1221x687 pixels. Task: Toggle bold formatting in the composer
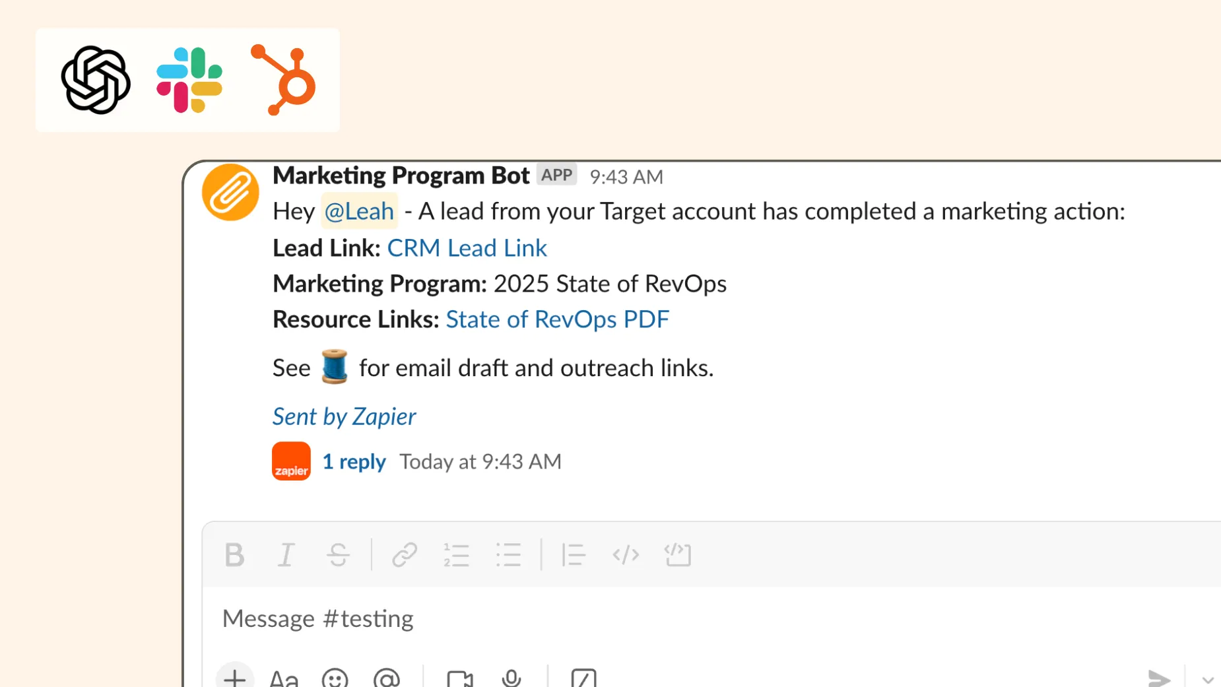point(234,555)
